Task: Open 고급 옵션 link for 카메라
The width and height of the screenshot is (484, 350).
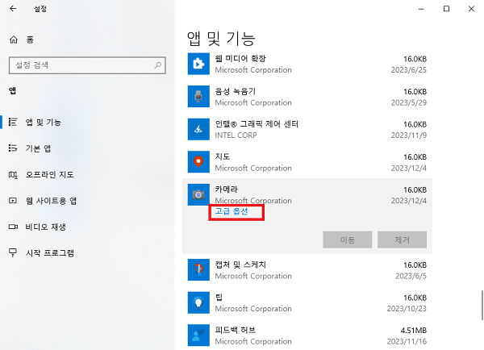Action: click(x=232, y=211)
